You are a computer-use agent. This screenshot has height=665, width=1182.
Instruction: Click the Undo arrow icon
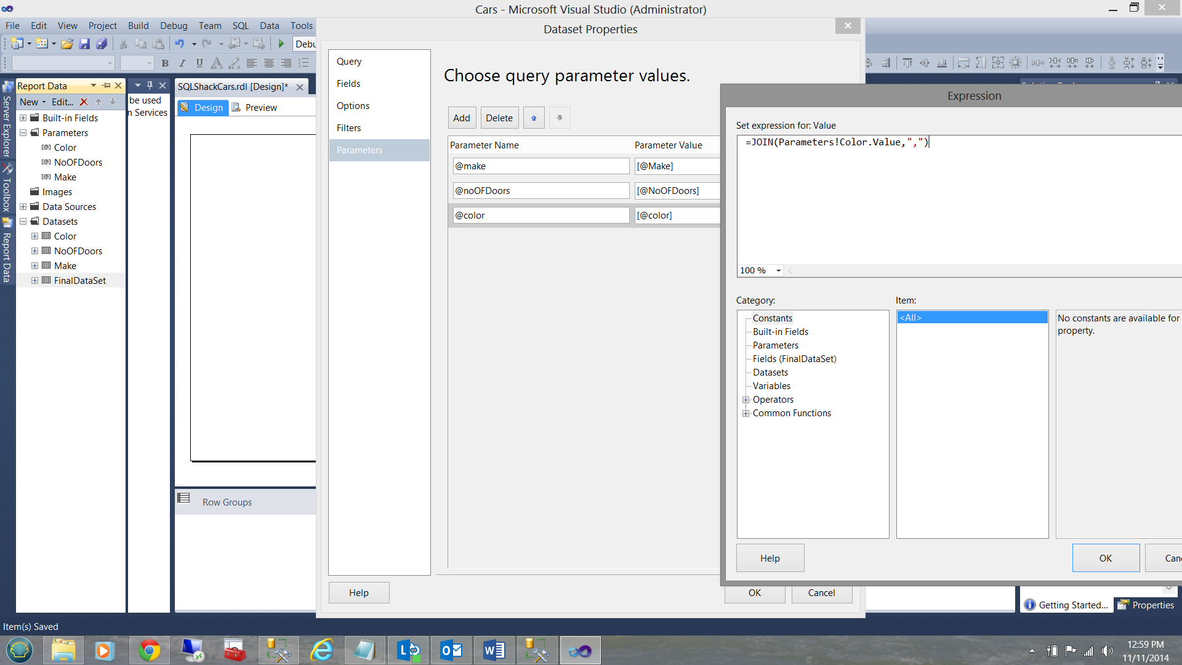[x=179, y=44]
